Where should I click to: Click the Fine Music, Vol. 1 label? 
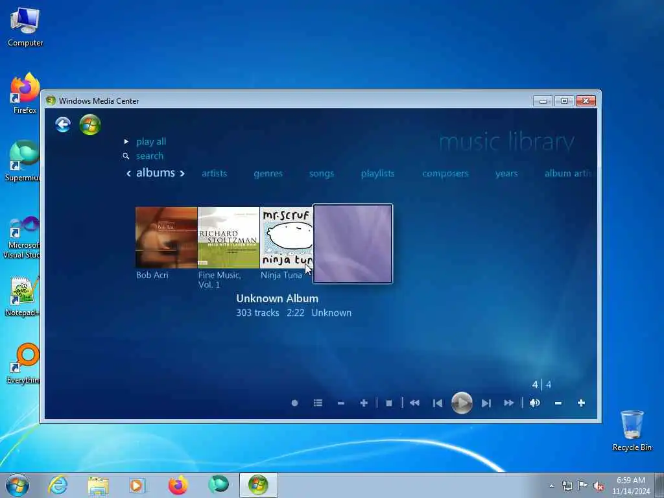point(220,279)
